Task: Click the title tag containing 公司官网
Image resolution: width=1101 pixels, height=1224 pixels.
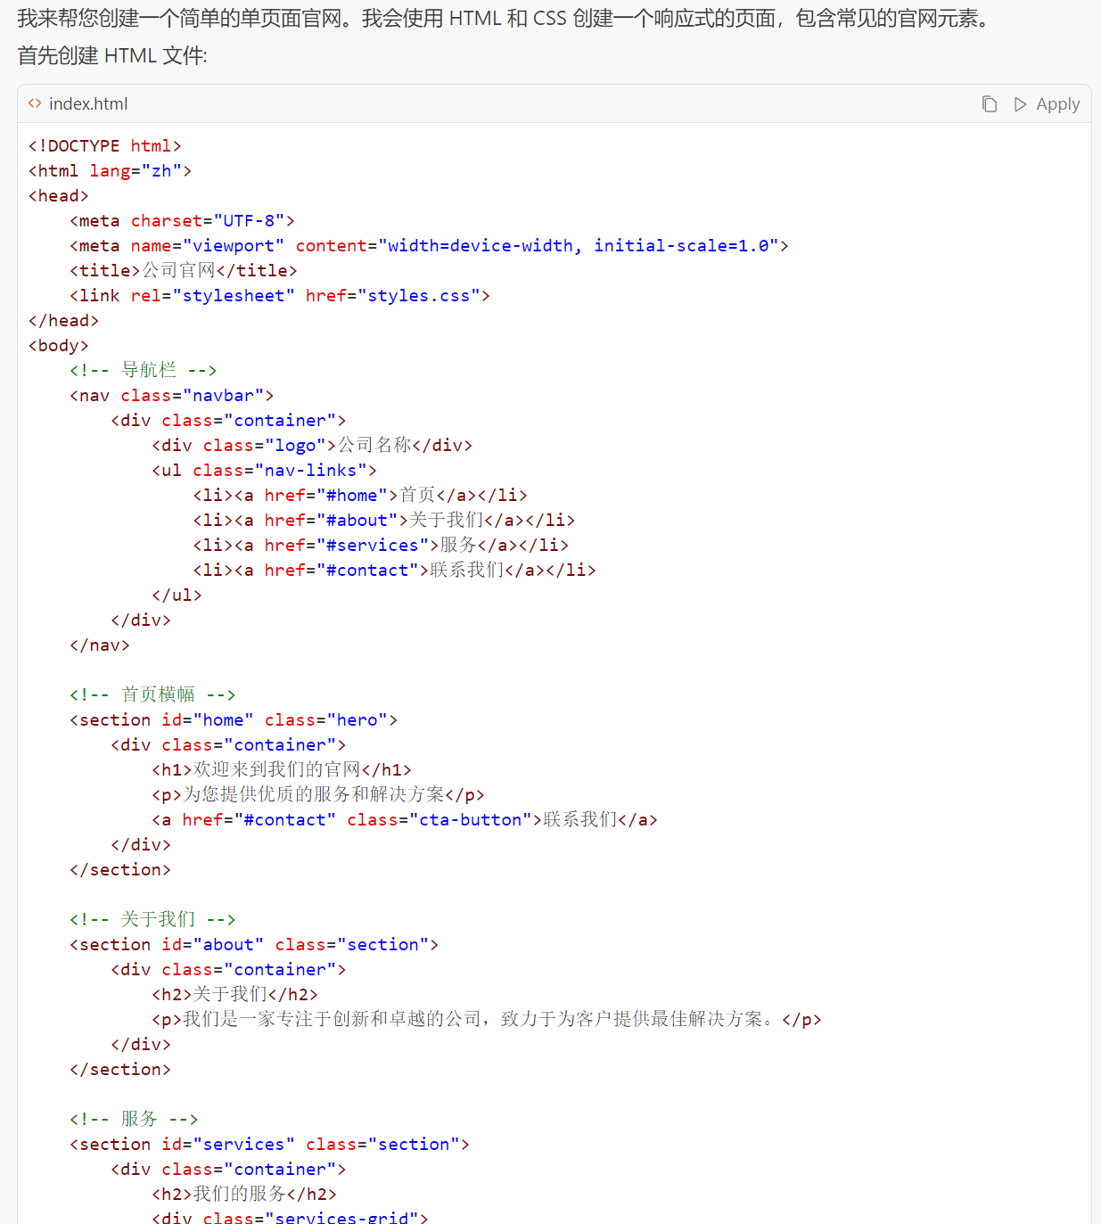Action: click(x=183, y=271)
